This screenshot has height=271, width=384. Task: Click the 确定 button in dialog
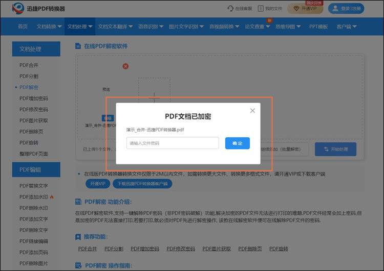(238, 143)
